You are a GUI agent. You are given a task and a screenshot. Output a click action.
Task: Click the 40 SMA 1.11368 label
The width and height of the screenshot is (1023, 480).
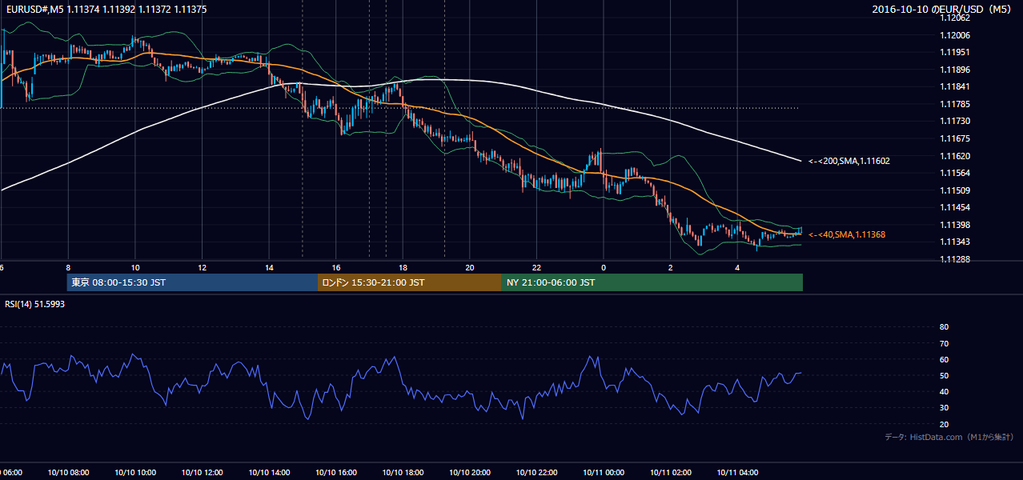pyautogui.click(x=847, y=234)
